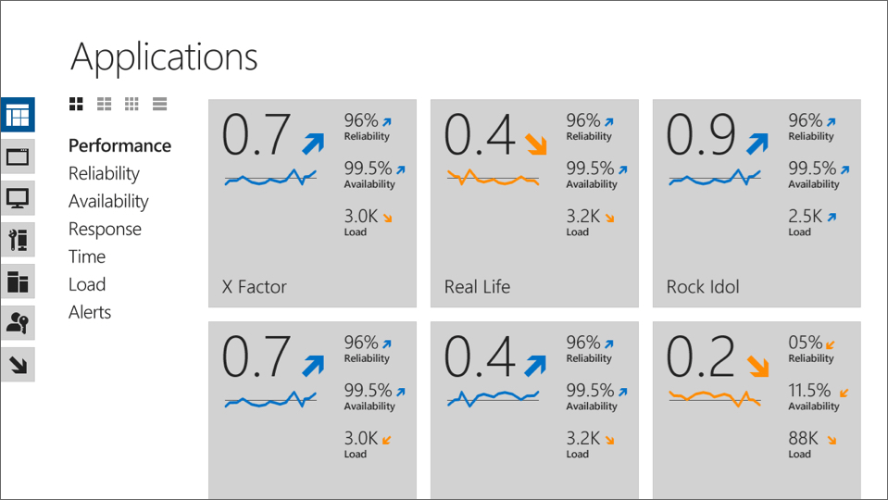Screen dimensions: 888x500
Task: Open the dashboard grid icon in sidebar
Action: [18, 116]
